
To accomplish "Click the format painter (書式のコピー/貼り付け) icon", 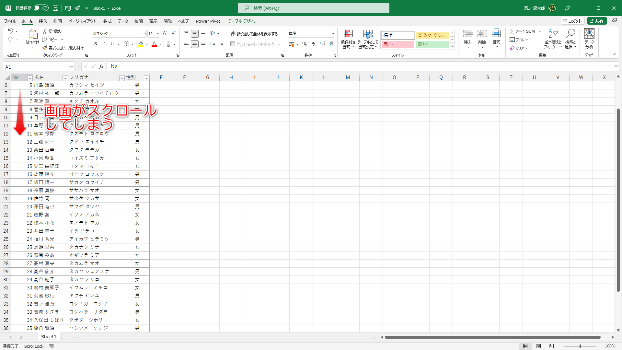I will [45, 48].
